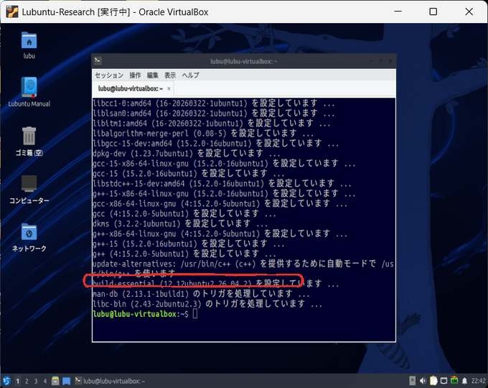Click the VirtualBox icon in window title
Viewport: 488px width, 388px height.
tap(12, 11)
